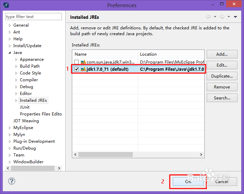Open the Code Style preference page
Image resolution: width=244 pixels, height=194 pixels.
30,73
